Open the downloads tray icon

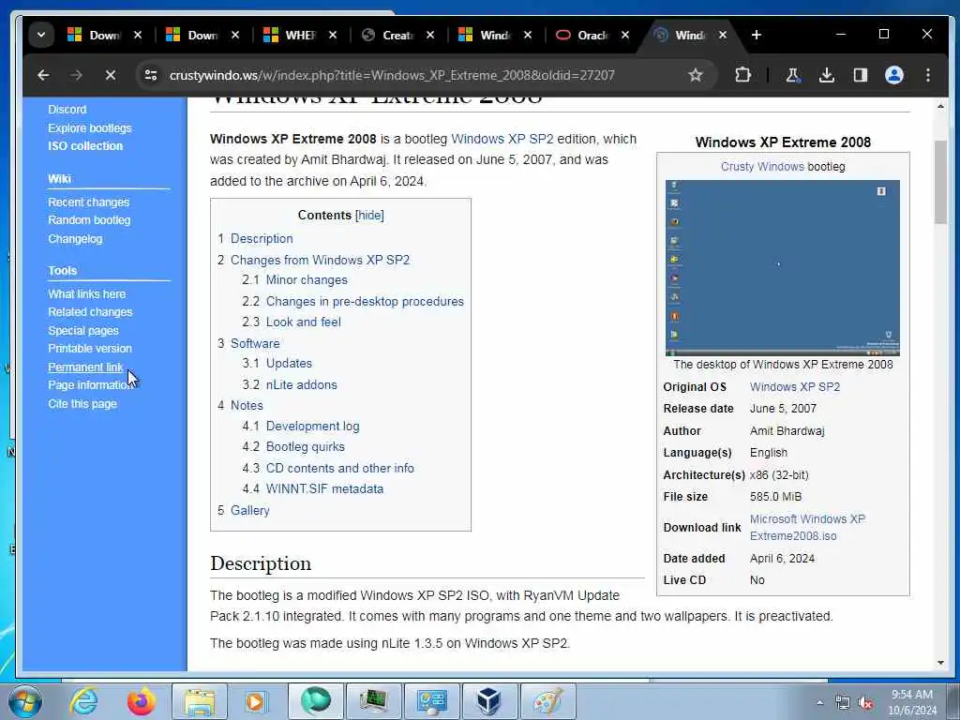[827, 75]
